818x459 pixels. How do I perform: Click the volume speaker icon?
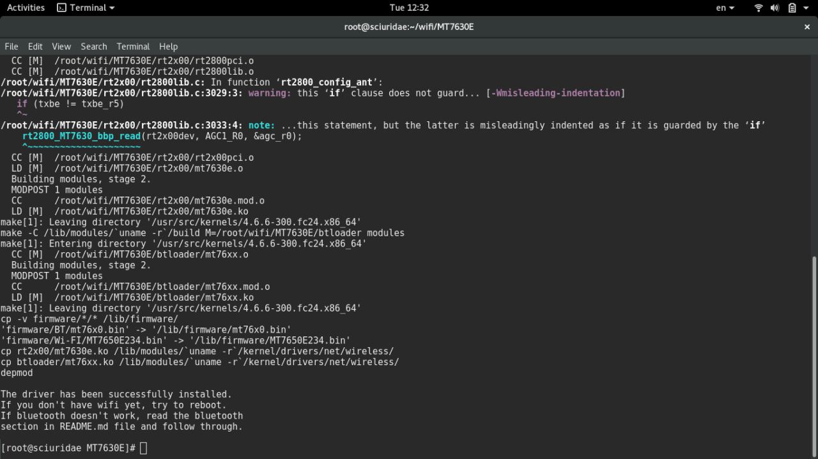click(x=775, y=8)
